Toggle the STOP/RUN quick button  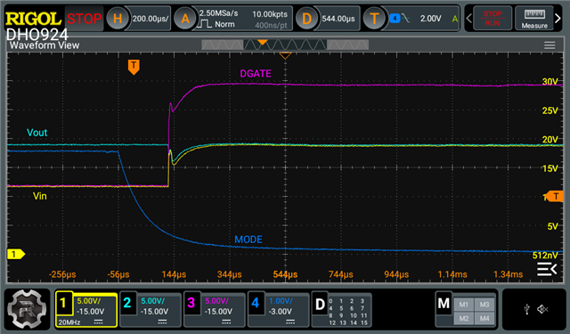(493, 18)
